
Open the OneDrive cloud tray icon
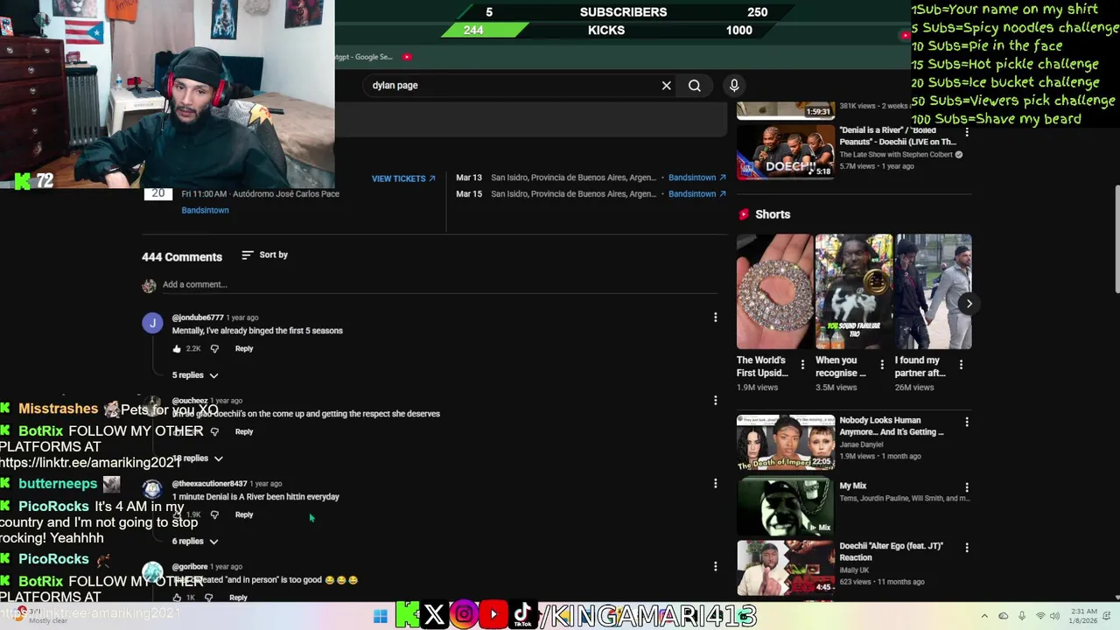coord(1004,616)
